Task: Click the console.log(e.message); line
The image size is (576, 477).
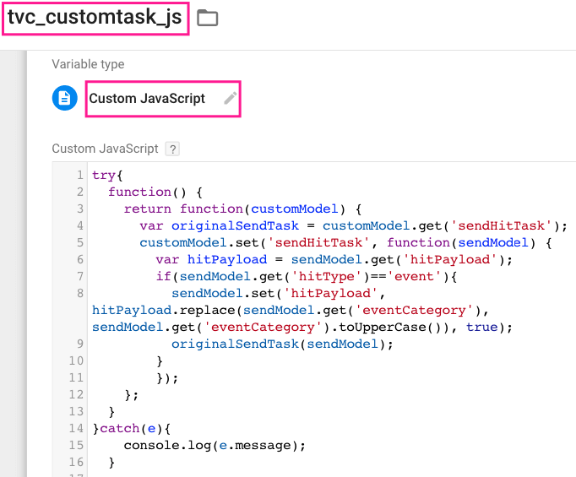Action: click(x=215, y=446)
